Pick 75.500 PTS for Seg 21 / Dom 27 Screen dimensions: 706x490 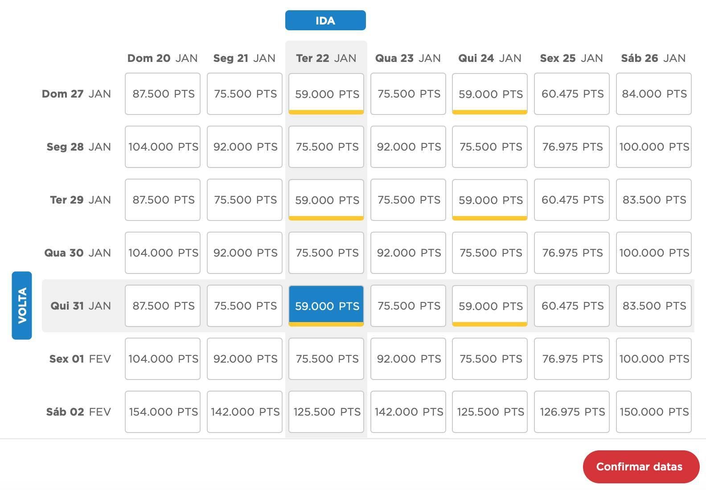[x=245, y=94]
